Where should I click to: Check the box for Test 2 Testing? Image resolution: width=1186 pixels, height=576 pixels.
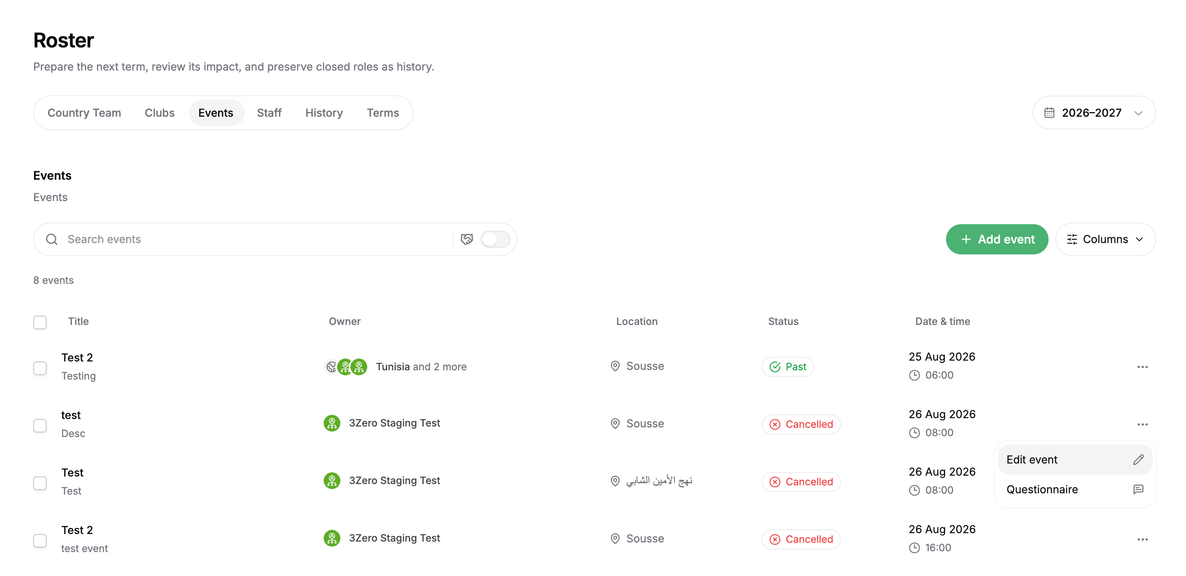tap(40, 368)
